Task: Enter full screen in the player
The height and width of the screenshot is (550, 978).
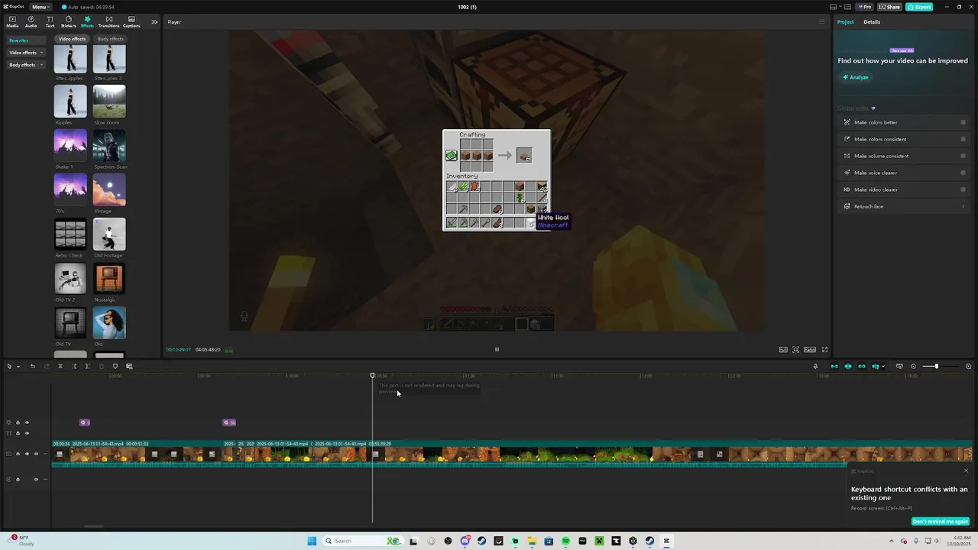Action: (824, 349)
